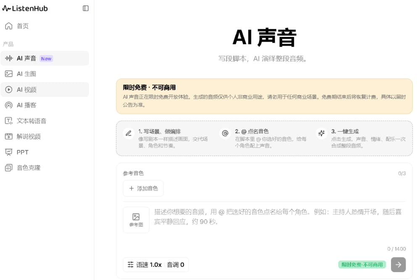Click the video icon for 解说视频
The image size is (420, 280).
(9, 136)
